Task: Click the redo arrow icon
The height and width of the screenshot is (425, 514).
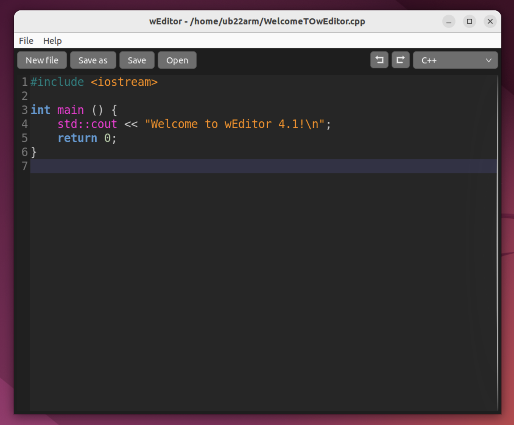Action: [x=400, y=60]
